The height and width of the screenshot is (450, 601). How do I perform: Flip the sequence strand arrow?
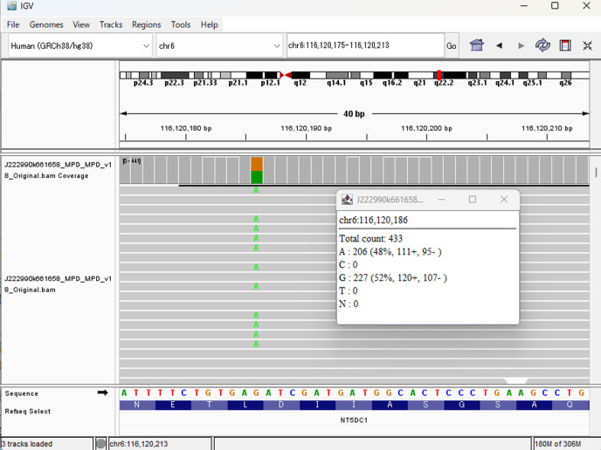(x=102, y=393)
